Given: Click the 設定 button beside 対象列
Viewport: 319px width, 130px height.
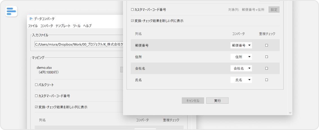Looking at the screenshot, I should tap(274, 10).
